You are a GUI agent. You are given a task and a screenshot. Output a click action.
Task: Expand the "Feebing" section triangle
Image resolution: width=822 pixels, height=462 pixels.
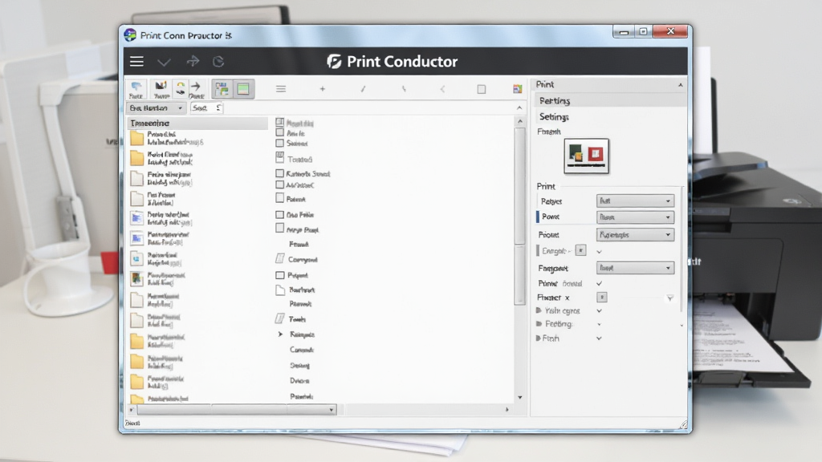539,324
